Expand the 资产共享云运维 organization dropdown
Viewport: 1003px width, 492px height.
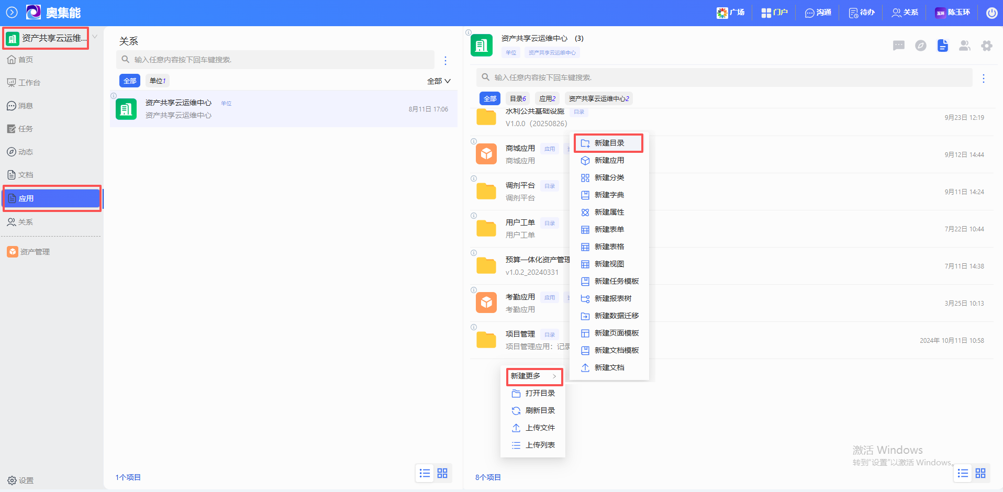click(95, 37)
